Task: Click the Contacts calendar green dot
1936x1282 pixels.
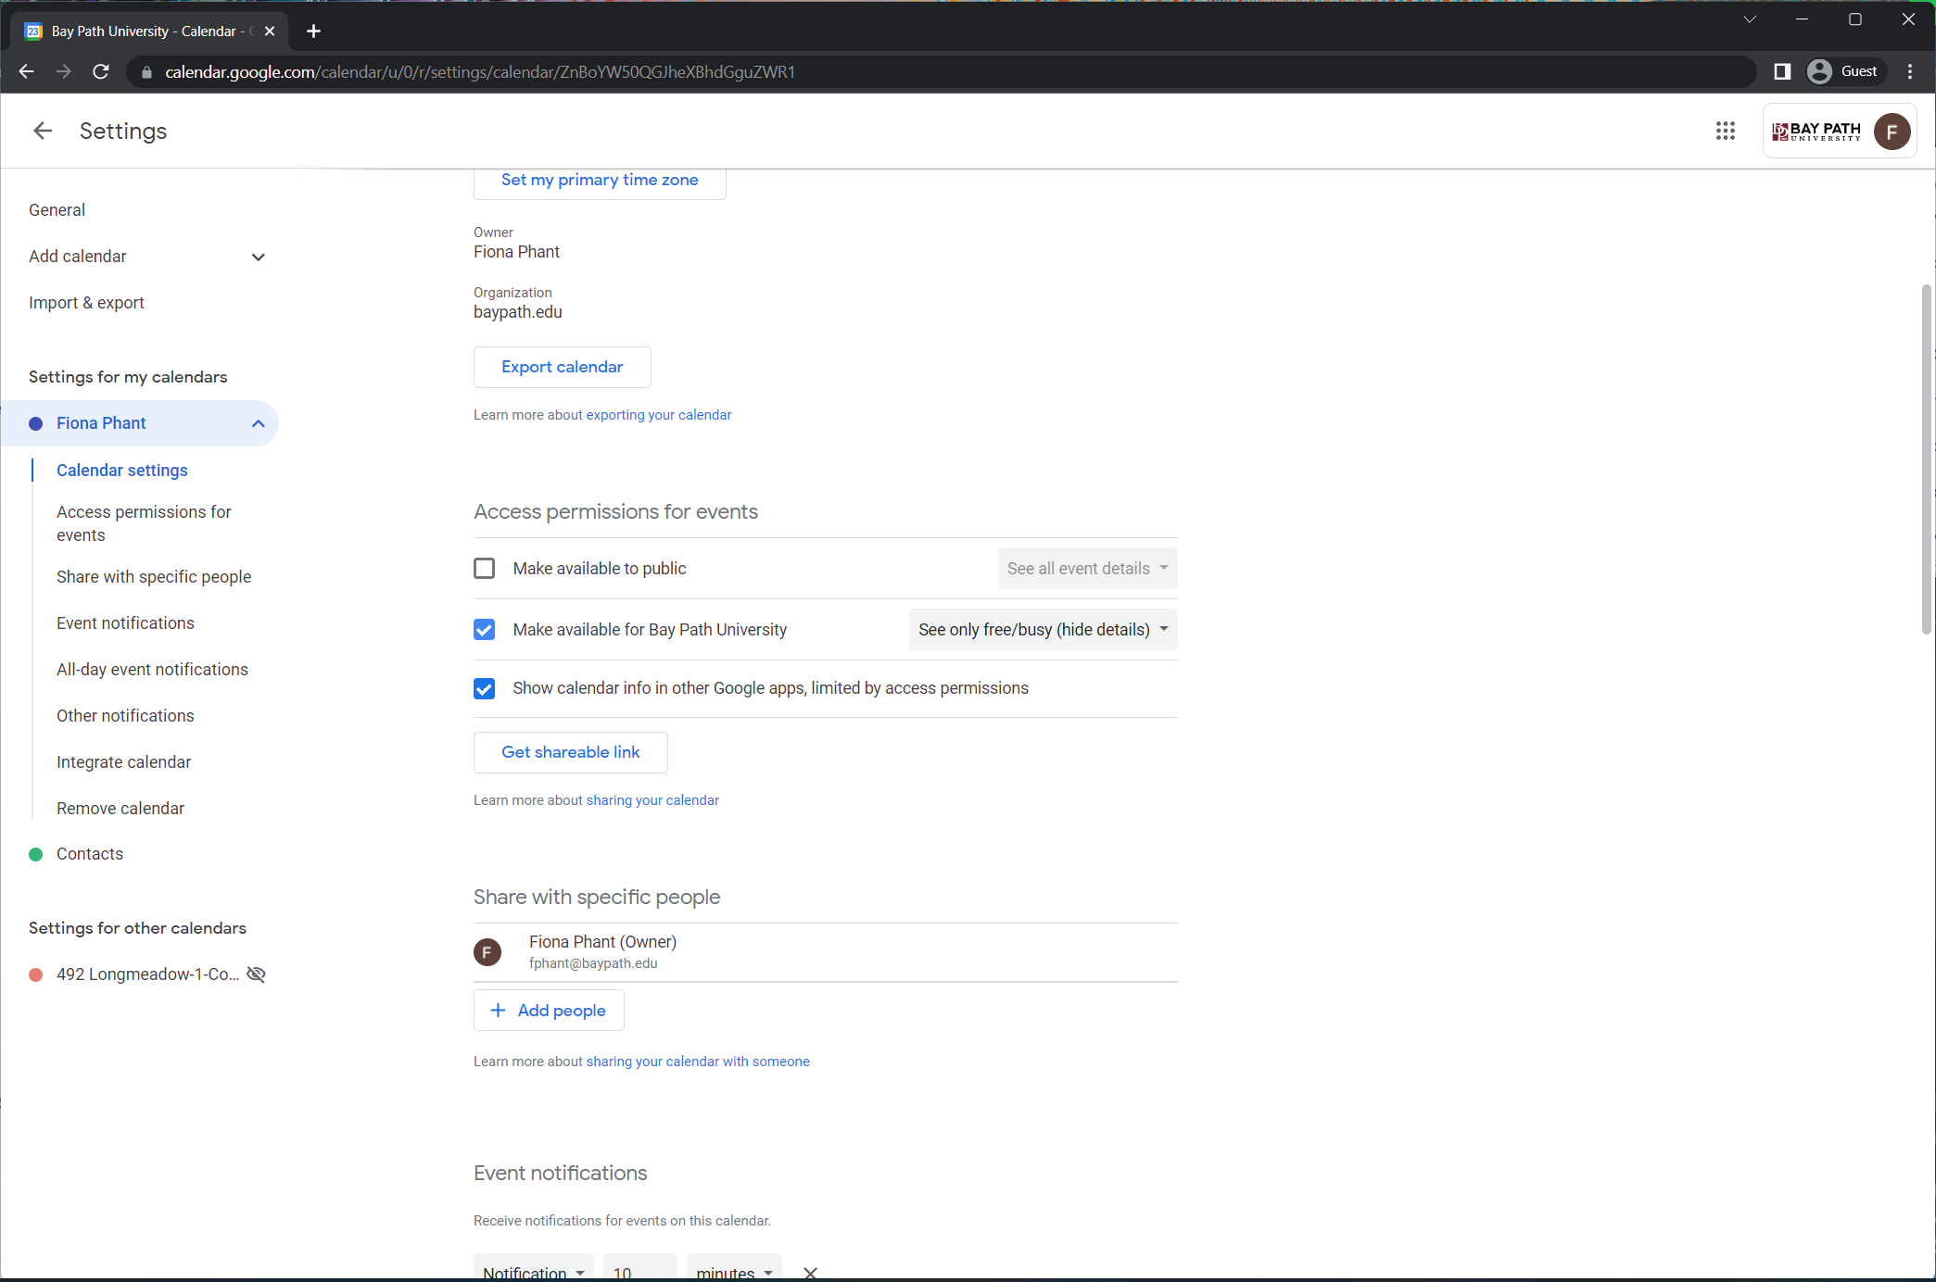Action: 36,854
